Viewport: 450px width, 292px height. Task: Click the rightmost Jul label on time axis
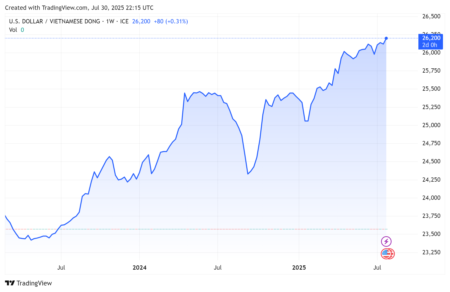377,268
